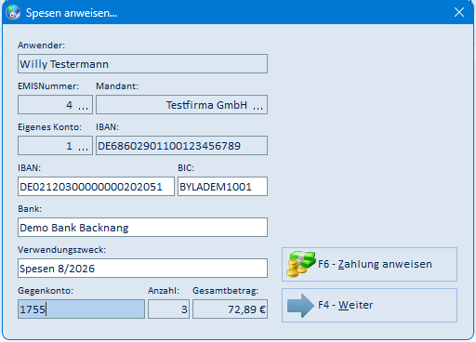Image resolution: width=476 pixels, height=342 pixels.
Task: Click the Anwender label
Action: [x=41, y=46]
